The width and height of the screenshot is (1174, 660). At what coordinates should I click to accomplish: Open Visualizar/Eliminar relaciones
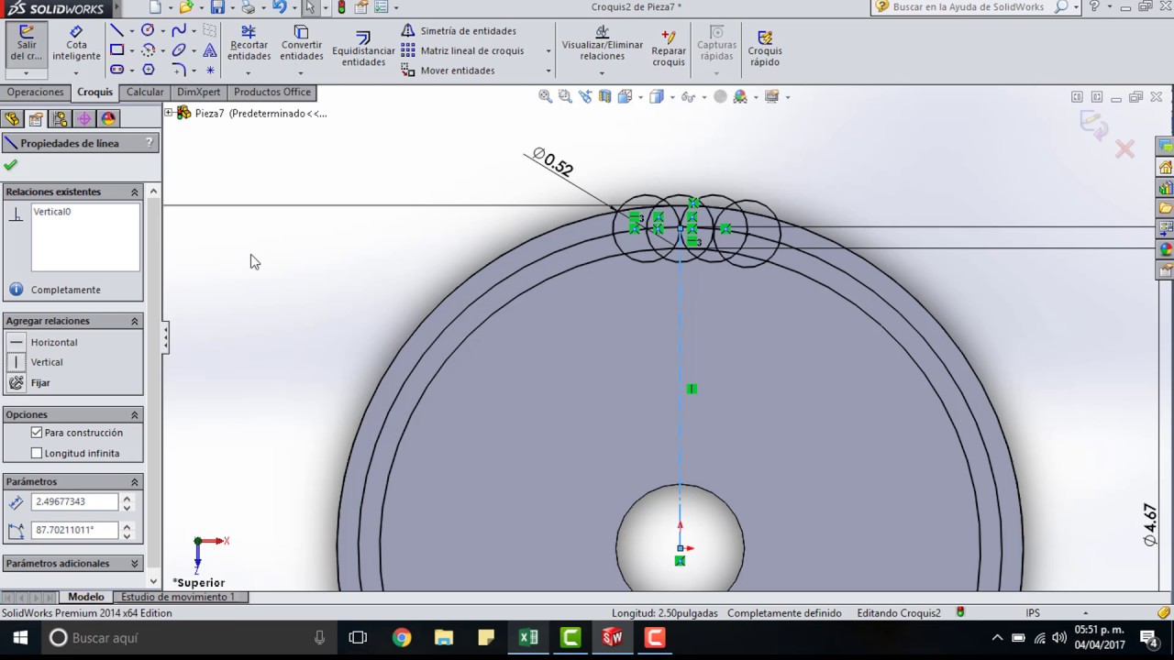[603, 44]
